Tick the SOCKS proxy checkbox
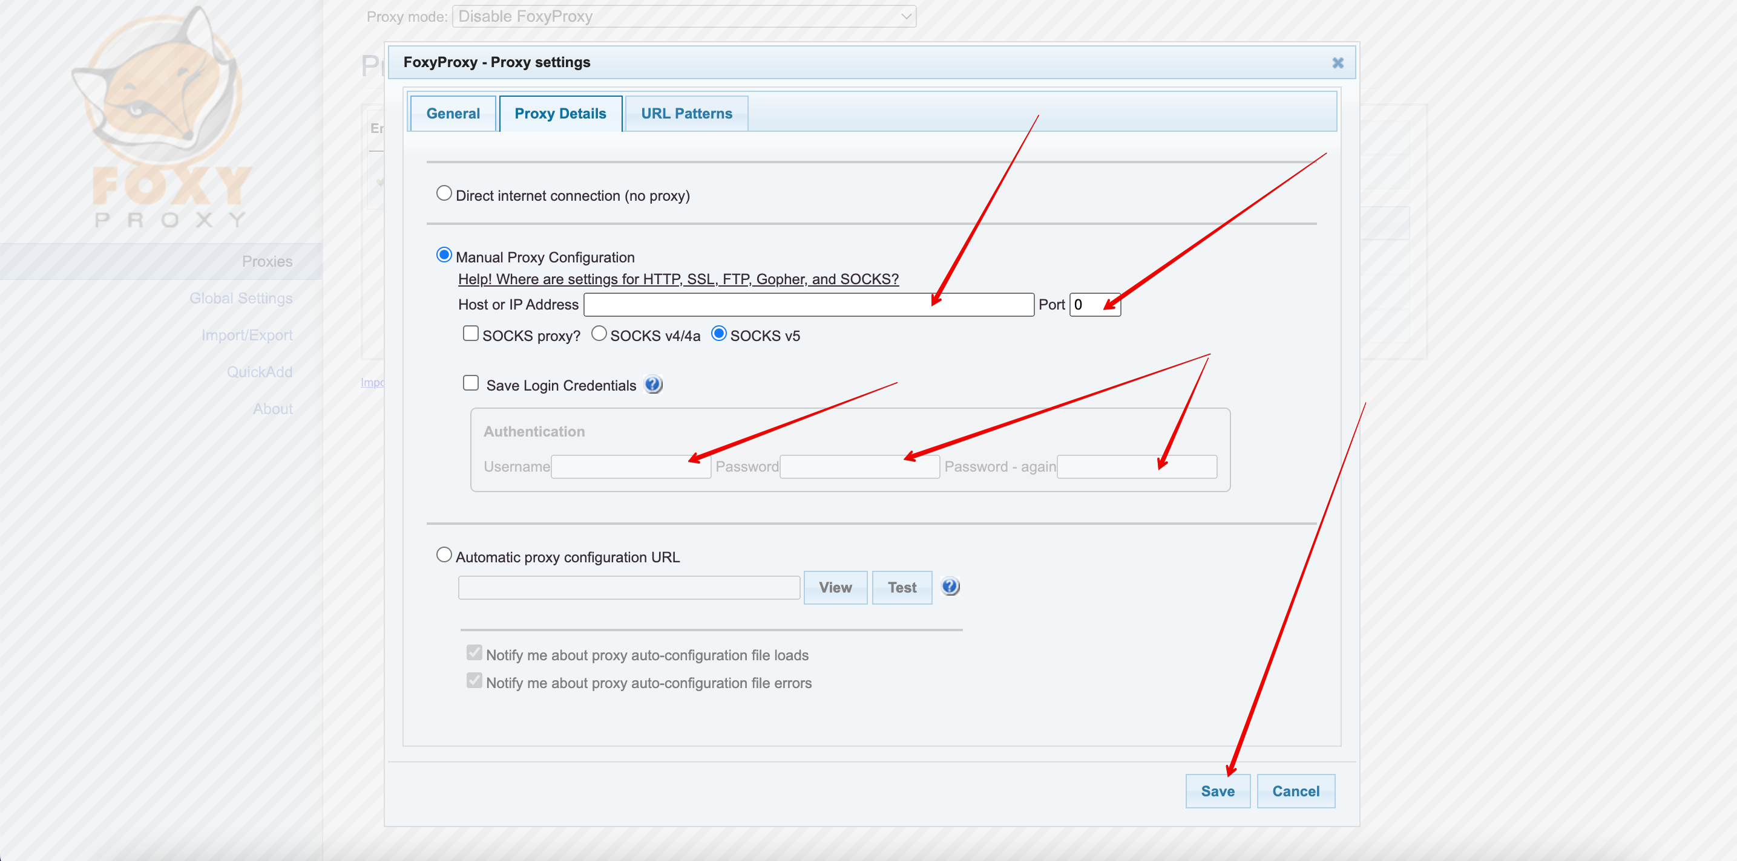The height and width of the screenshot is (861, 1737). pyautogui.click(x=471, y=334)
